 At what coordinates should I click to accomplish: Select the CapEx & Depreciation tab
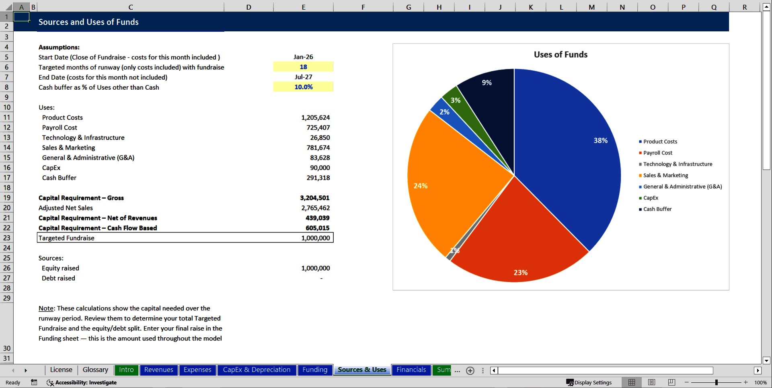coord(257,370)
